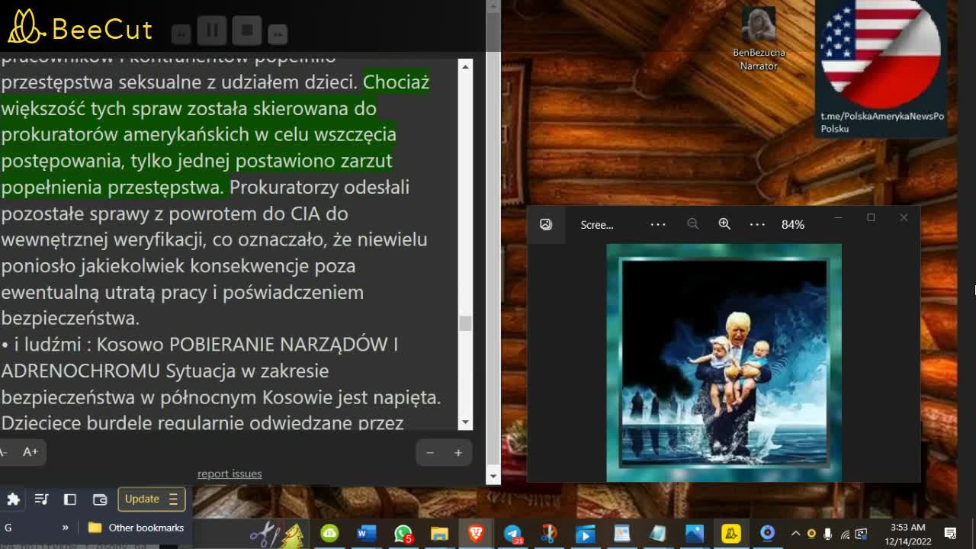Open the notepad-style app in taskbar
The width and height of the screenshot is (976, 549).
(x=658, y=534)
